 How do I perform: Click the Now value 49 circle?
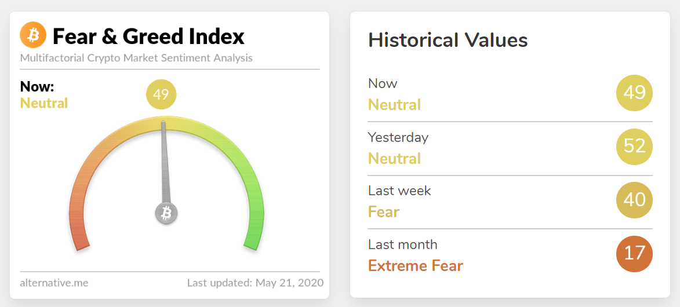[x=634, y=93]
